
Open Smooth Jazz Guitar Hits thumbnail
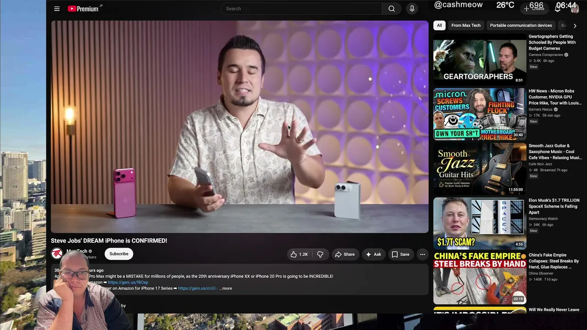[480, 169]
